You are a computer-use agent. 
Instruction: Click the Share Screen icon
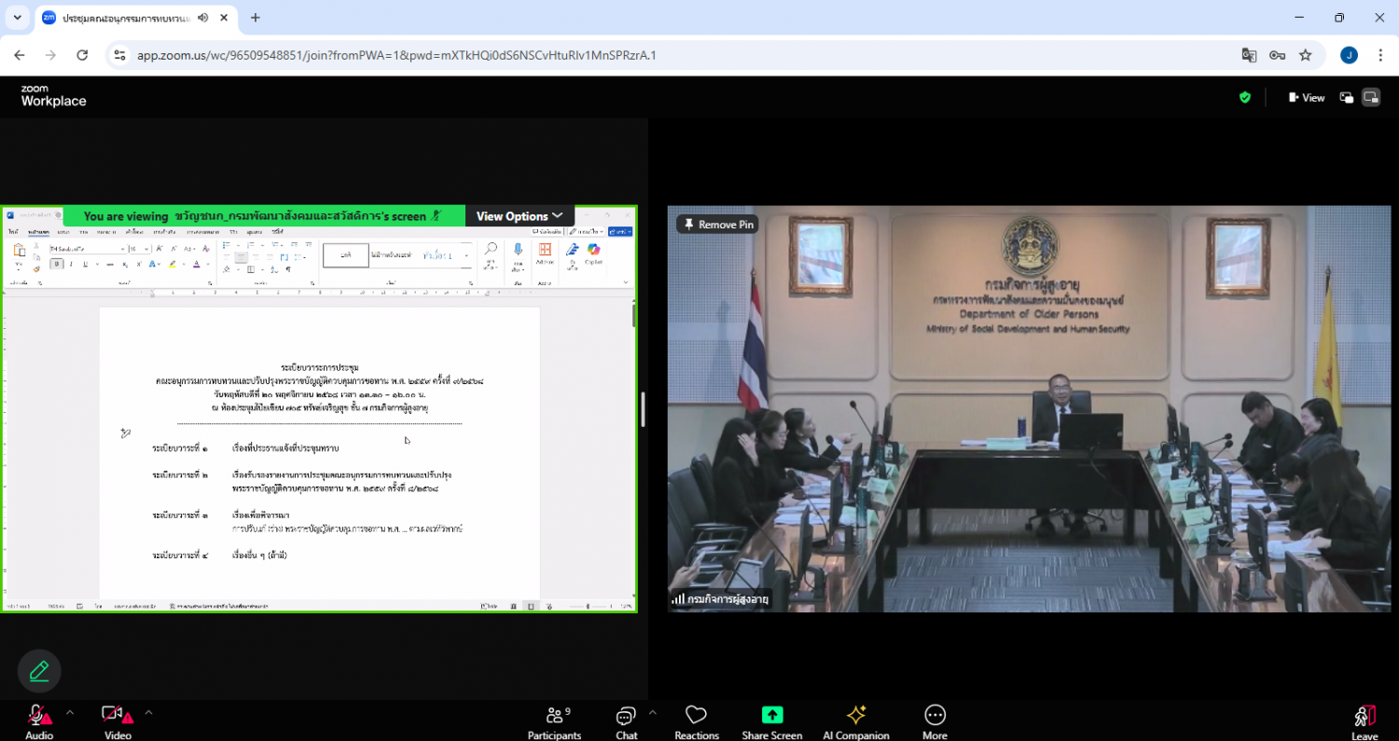771,715
